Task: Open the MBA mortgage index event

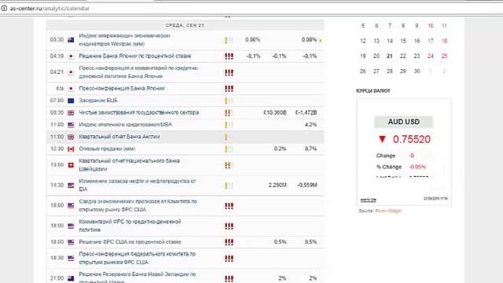Action: pos(126,124)
